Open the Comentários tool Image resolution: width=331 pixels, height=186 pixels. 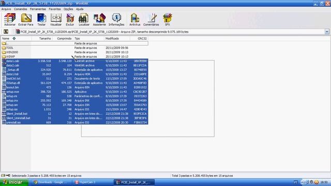151,20
